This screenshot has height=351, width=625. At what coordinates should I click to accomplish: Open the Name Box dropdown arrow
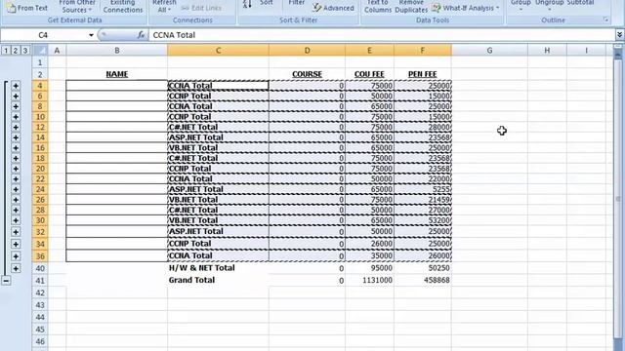coord(91,35)
